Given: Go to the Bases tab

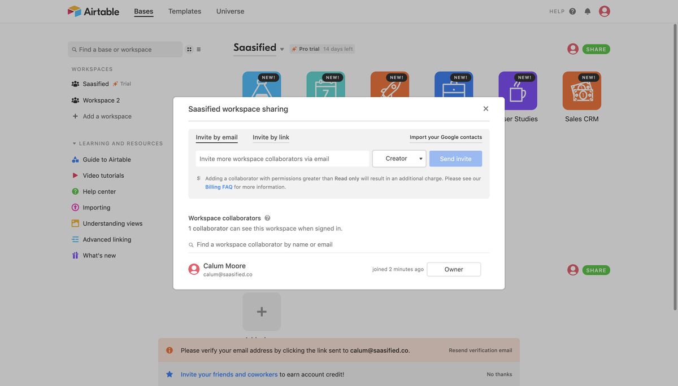Looking at the screenshot, I should pos(144,11).
